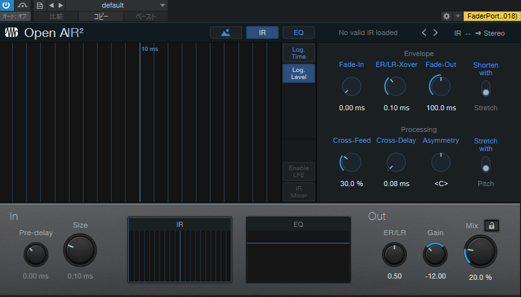Select the IR tab

(262, 33)
